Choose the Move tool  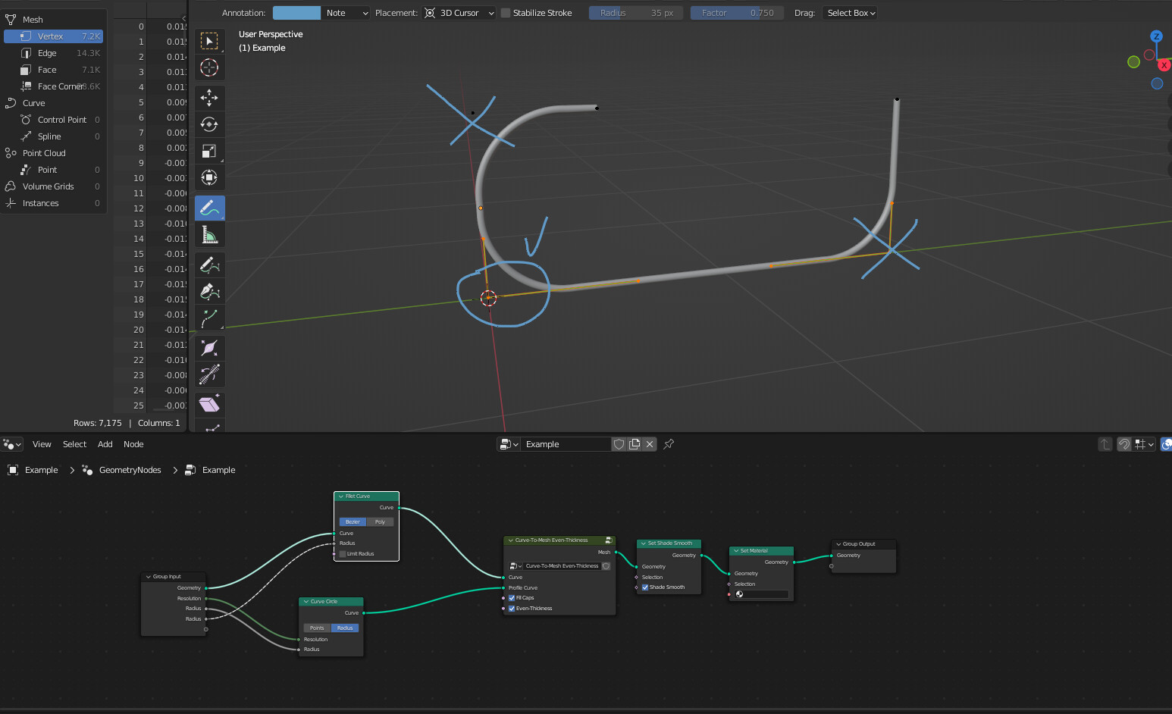tap(209, 98)
